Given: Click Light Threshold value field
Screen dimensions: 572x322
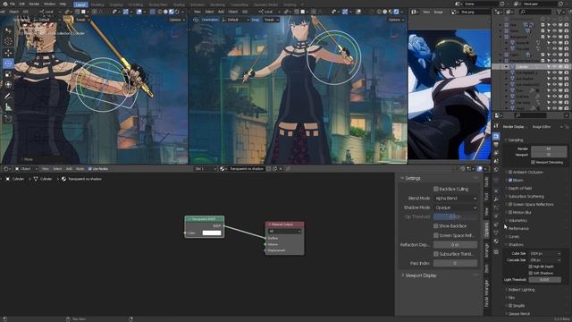Looking at the screenshot, I should click(x=545, y=280).
